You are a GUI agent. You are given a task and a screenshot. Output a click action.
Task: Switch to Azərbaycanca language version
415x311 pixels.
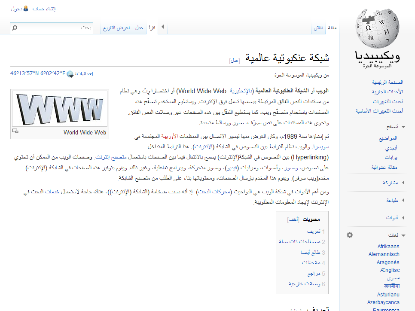point(383,302)
